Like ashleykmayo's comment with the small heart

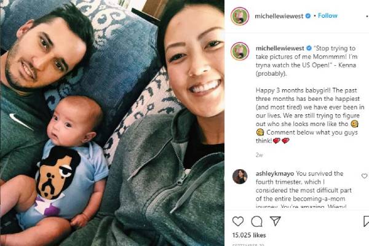click(364, 176)
